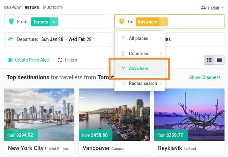Viewport: 228px width, 157px height.
Task: Open the Radius search option
Action: [140, 83]
